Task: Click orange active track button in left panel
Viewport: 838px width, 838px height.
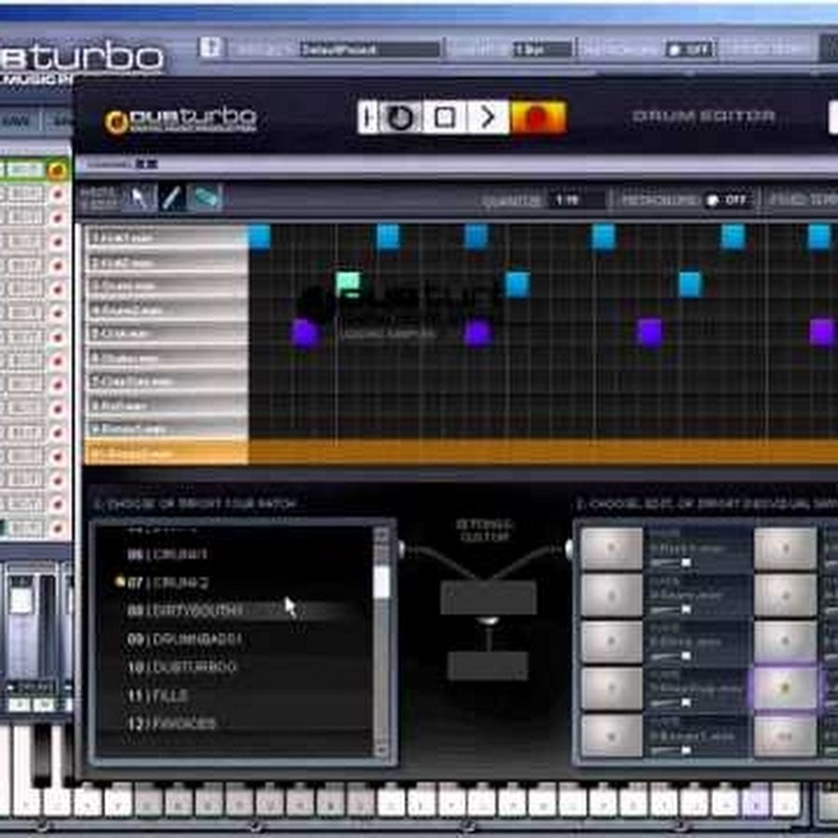Action: click(x=58, y=170)
